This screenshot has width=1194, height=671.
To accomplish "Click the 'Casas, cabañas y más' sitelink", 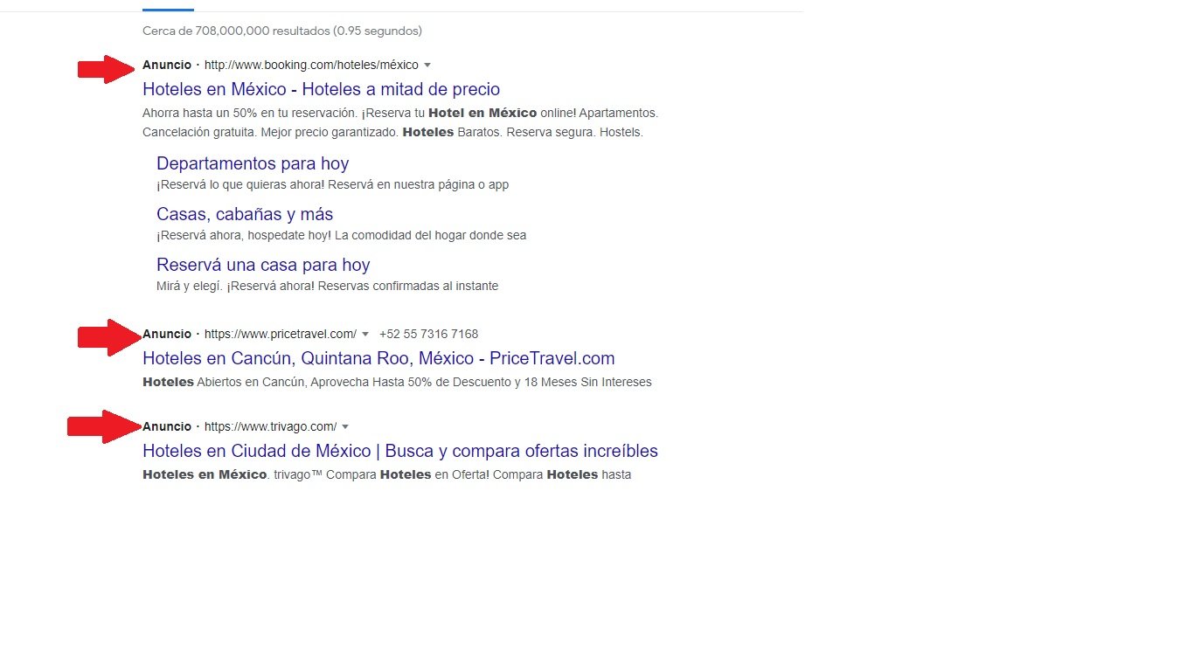I will [x=244, y=214].
